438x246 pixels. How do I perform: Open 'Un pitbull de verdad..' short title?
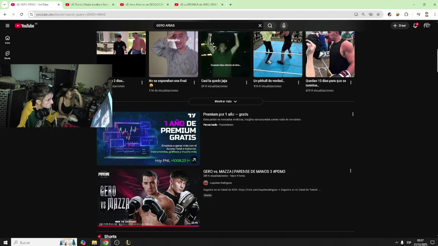[269, 81]
